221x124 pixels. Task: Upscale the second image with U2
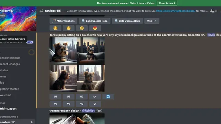[68, 96]
